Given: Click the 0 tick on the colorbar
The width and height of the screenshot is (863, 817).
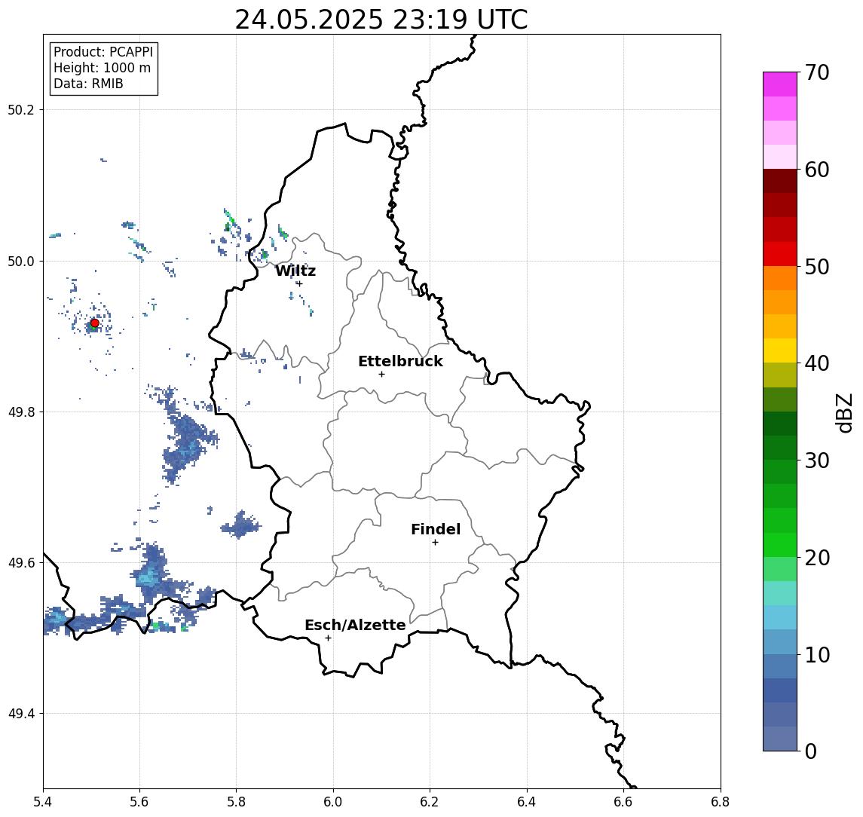Looking at the screenshot, I should pos(811,751).
